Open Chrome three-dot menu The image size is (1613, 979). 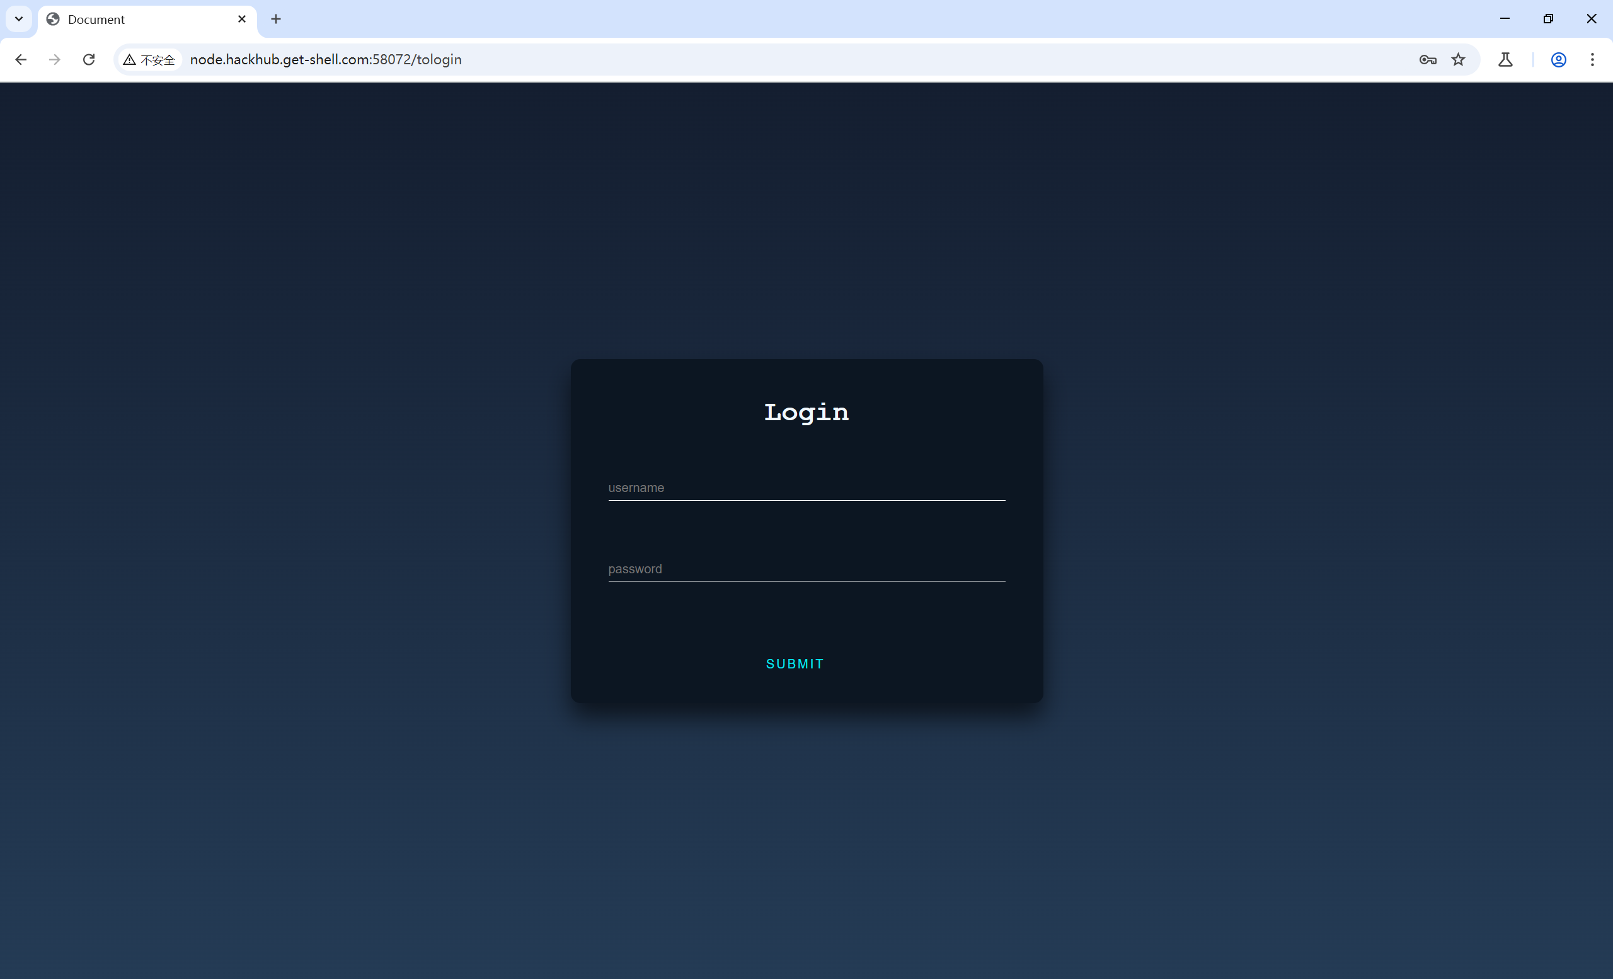pyautogui.click(x=1592, y=60)
